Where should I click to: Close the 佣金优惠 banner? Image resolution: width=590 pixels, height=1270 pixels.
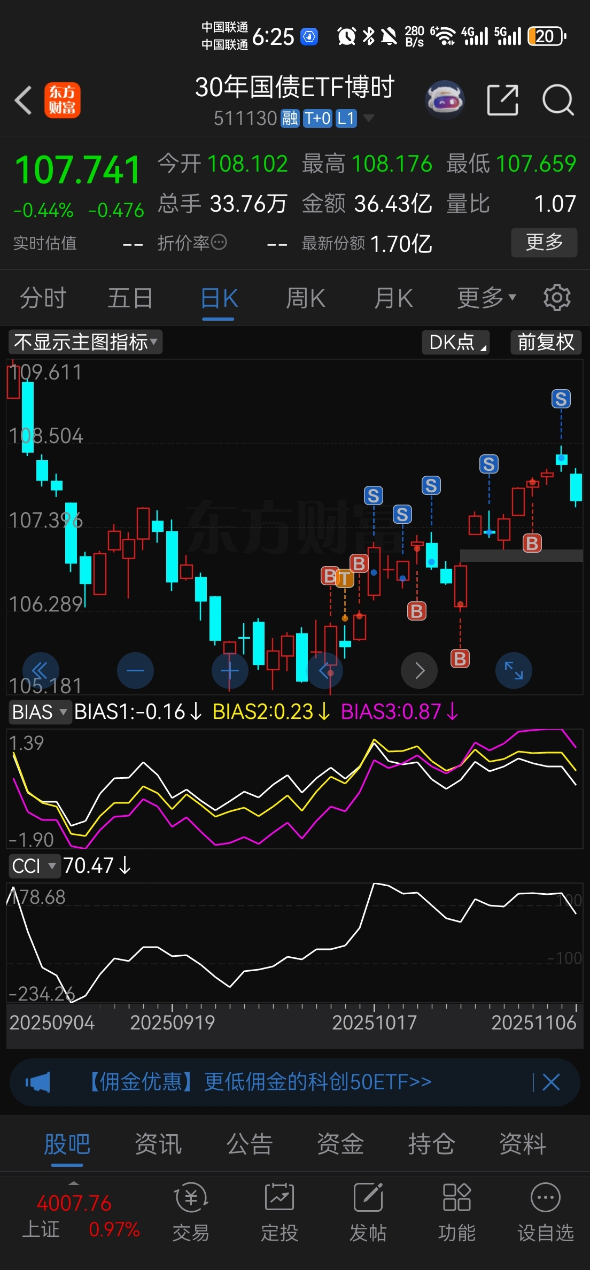click(x=551, y=1082)
